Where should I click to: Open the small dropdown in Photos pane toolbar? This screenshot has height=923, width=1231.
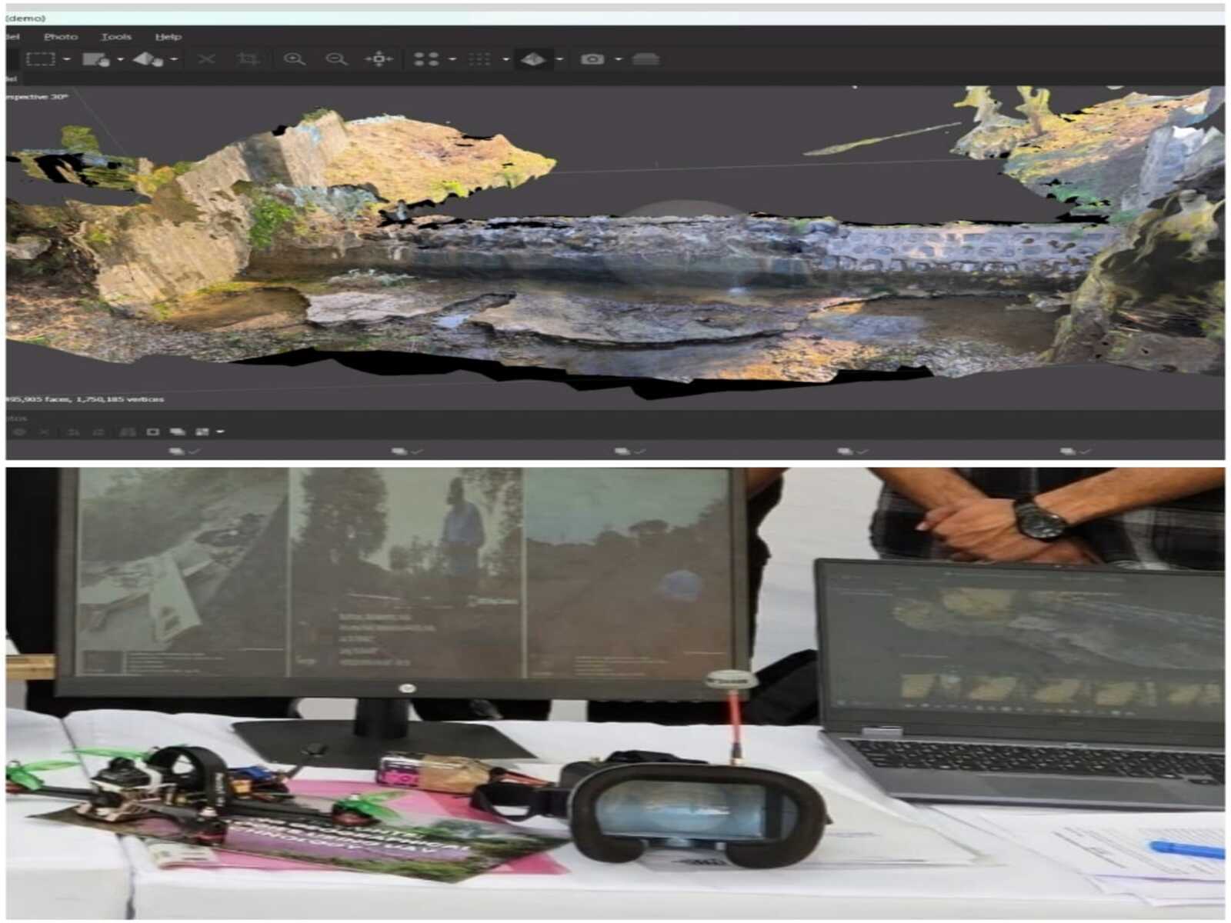[x=220, y=432]
